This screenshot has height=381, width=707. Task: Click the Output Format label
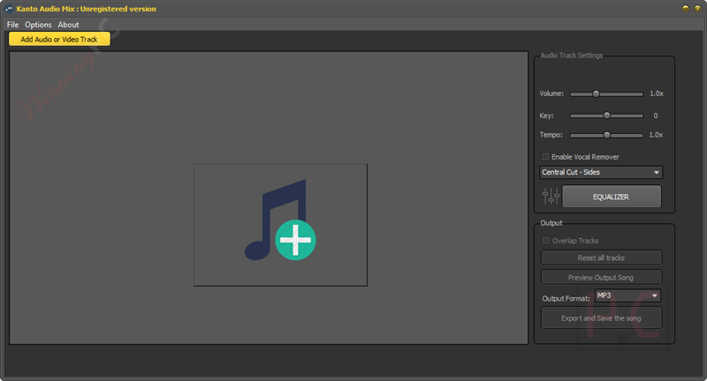[x=566, y=298]
